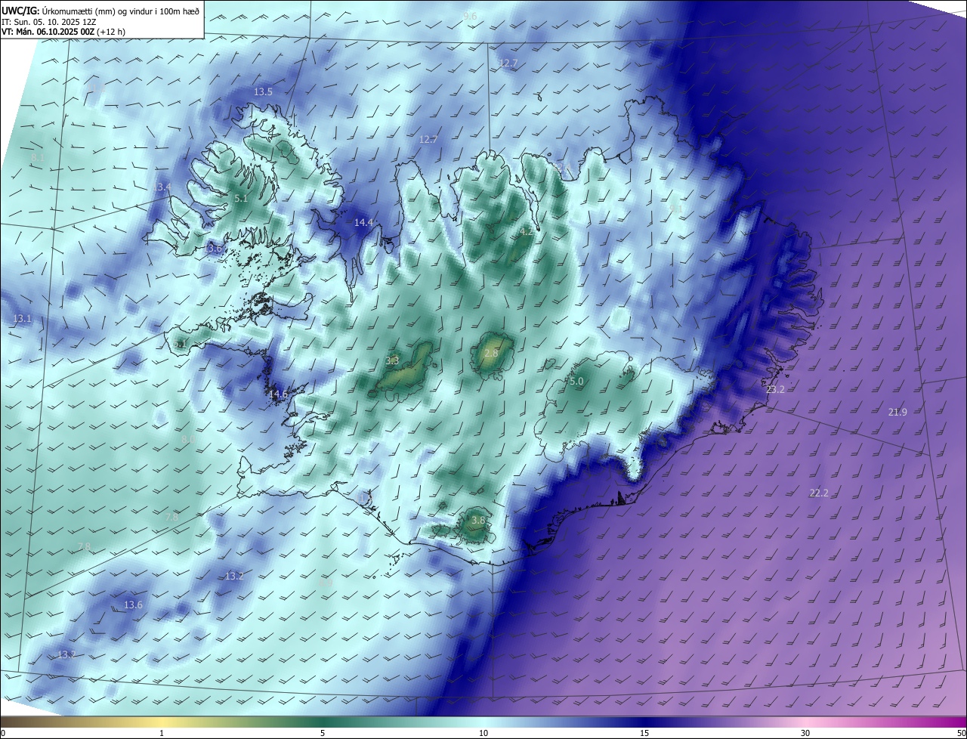The image size is (967, 739).
Task: Pick the 5.1 value over the Westfjords
Action: pyautogui.click(x=241, y=199)
